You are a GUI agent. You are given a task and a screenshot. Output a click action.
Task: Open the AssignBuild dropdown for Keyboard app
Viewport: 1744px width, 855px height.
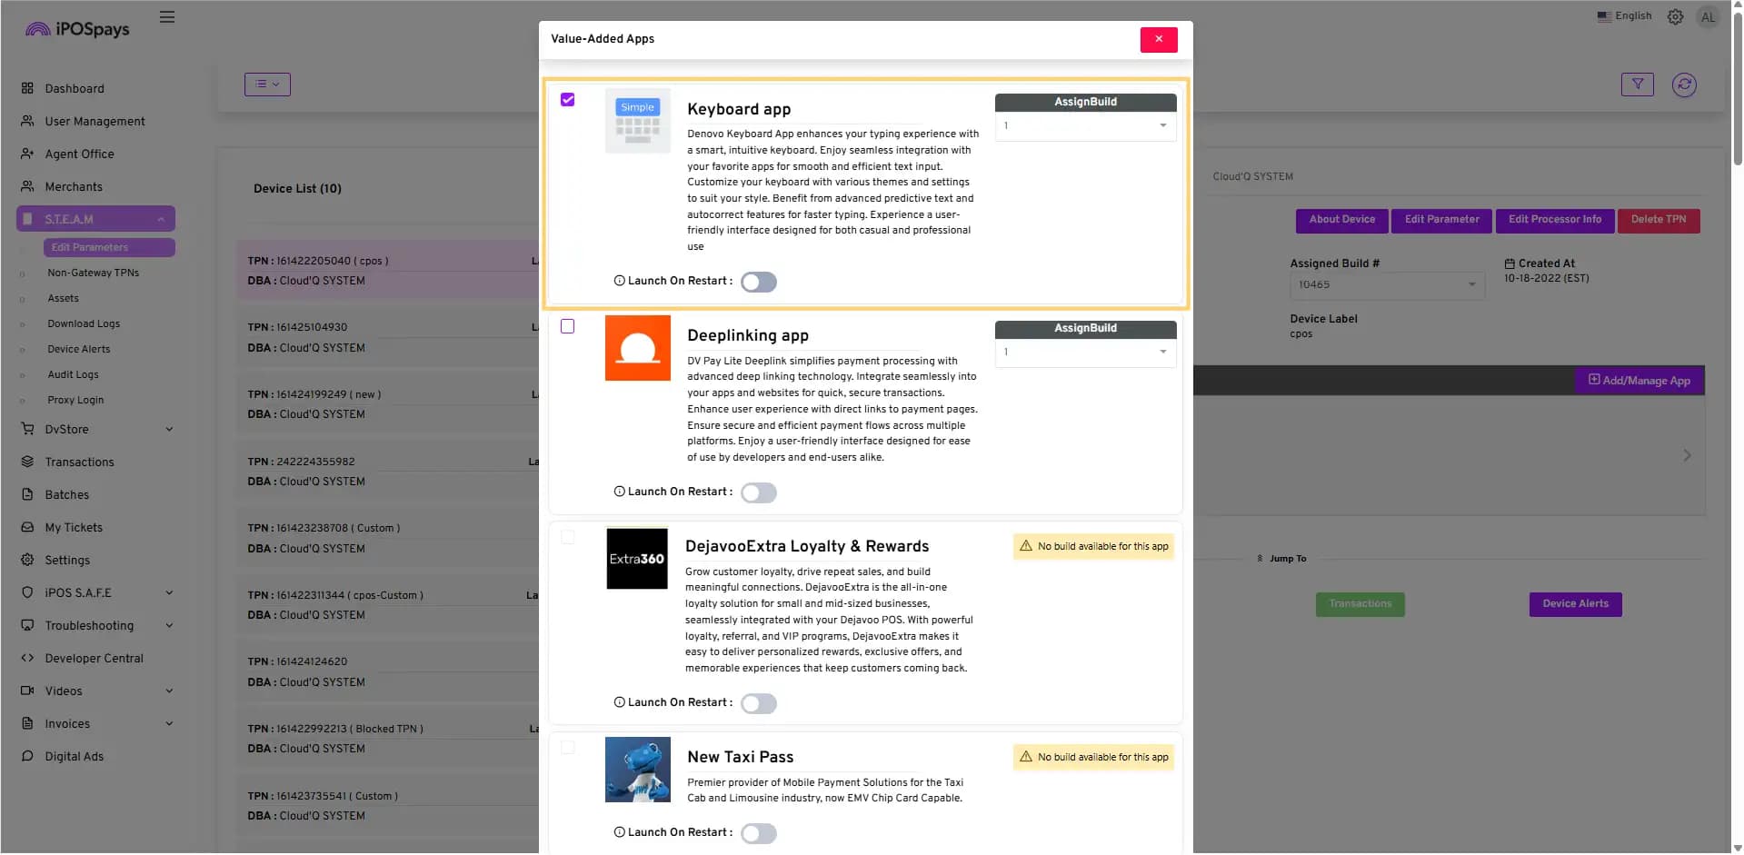pyautogui.click(x=1085, y=125)
